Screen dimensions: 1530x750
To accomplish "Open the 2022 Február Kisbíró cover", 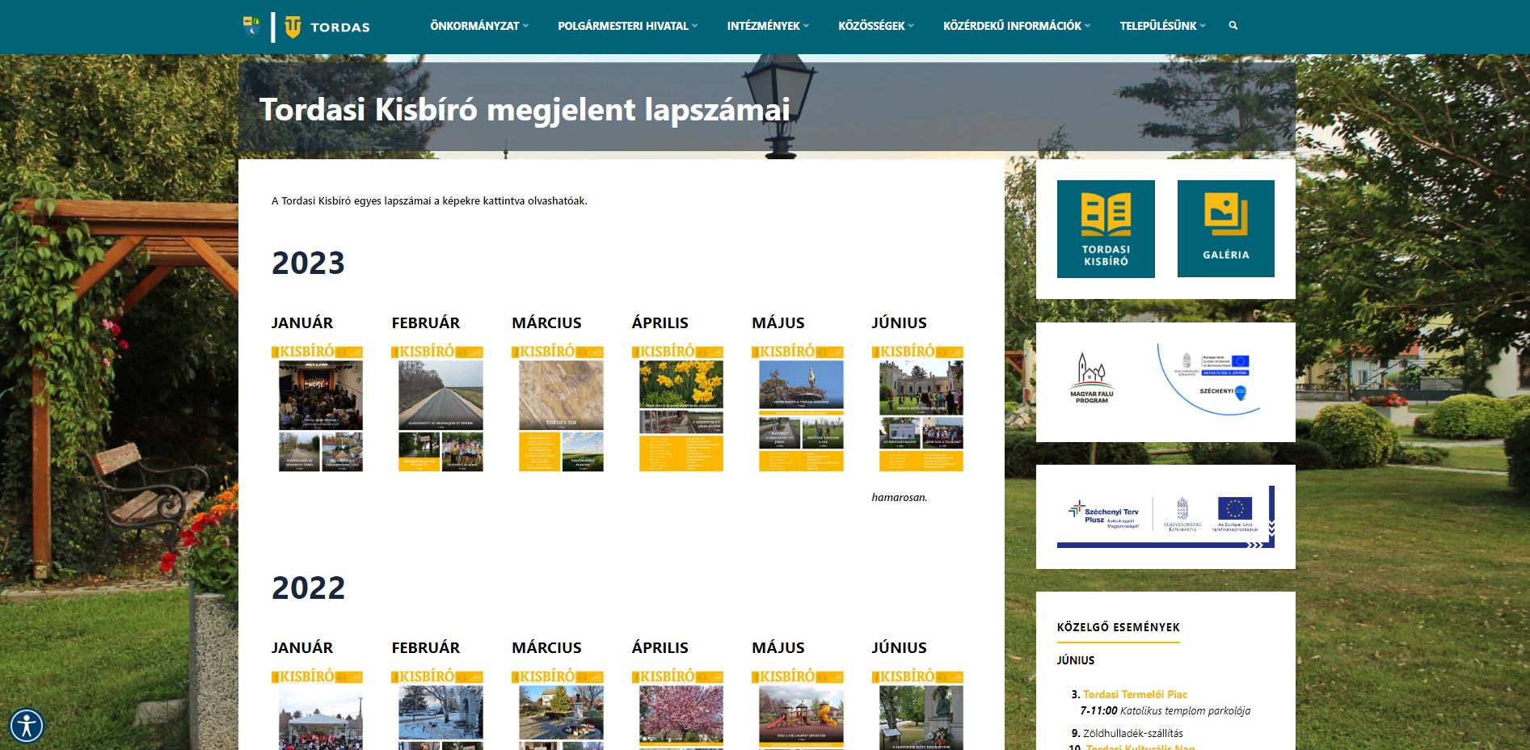I will pos(437,710).
